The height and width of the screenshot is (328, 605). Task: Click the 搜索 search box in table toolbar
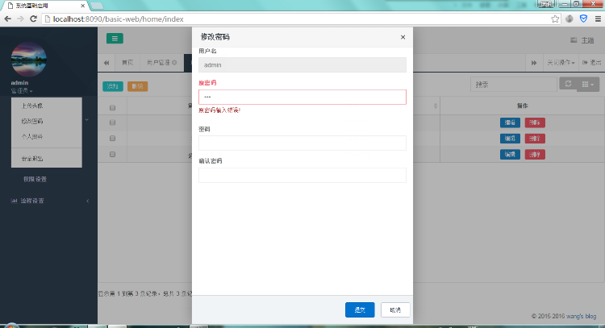point(514,85)
